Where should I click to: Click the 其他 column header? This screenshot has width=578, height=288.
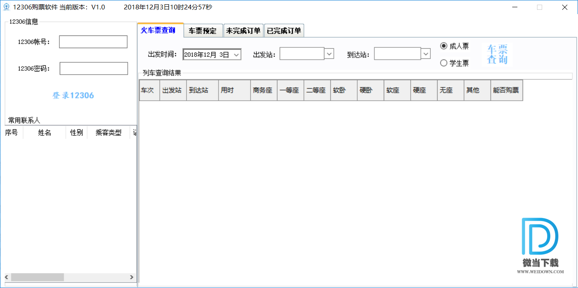click(477, 90)
